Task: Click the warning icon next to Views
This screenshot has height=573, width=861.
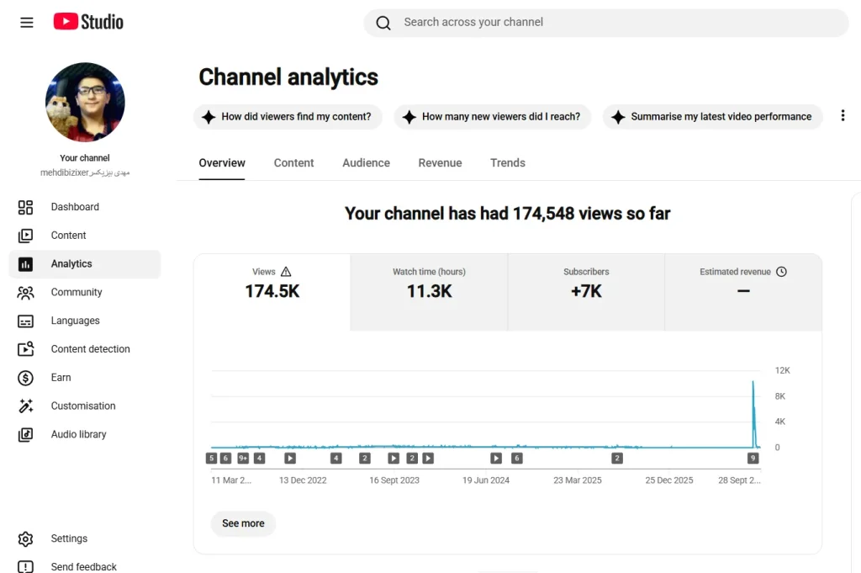Action: click(x=286, y=272)
